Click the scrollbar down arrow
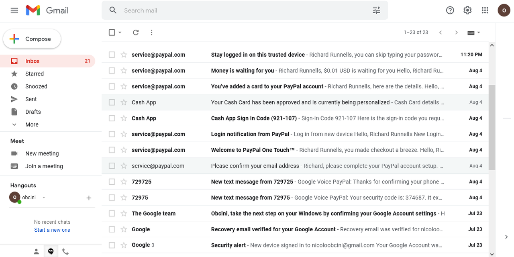514x257 pixels. (x=492, y=253)
